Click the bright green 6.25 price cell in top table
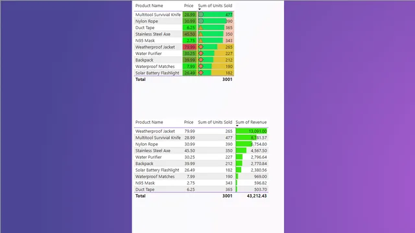Image resolution: width=415 pixels, height=233 pixels. pos(189,27)
